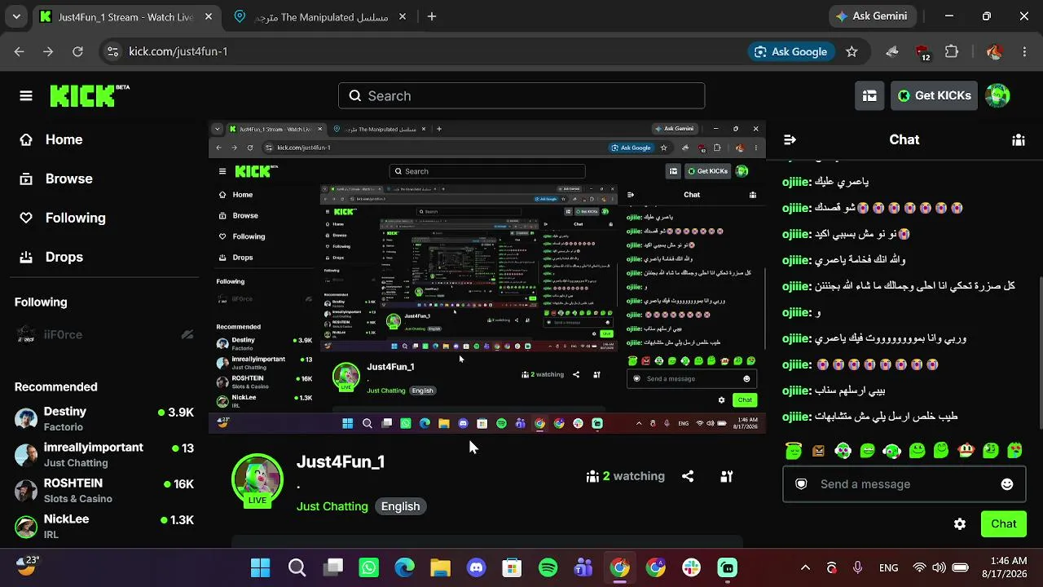Viewport: 1043px width, 587px height.
Task: Open recommended channel NickLee
Action: click(x=104, y=527)
